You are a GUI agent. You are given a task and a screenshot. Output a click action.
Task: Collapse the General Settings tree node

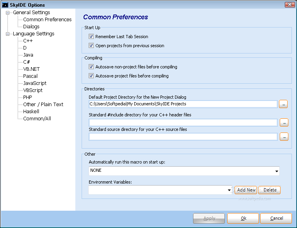click(x=7, y=13)
